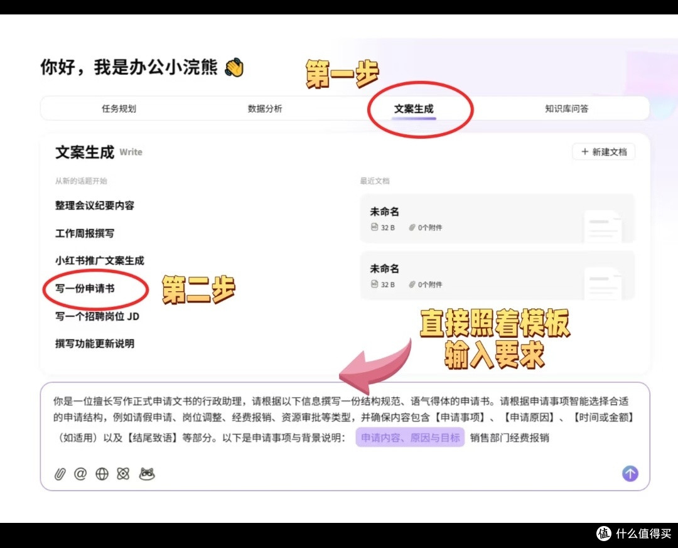Click the 申请内容、原因与目标 placeholder tag
Image resolution: width=678 pixels, height=548 pixels.
(410, 438)
